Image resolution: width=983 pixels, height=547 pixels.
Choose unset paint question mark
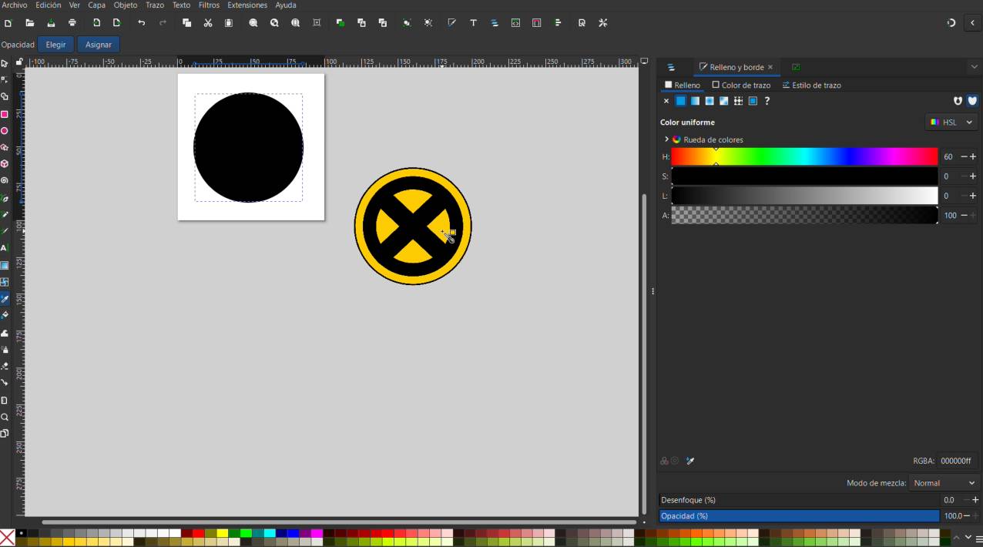tap(767, 101)
